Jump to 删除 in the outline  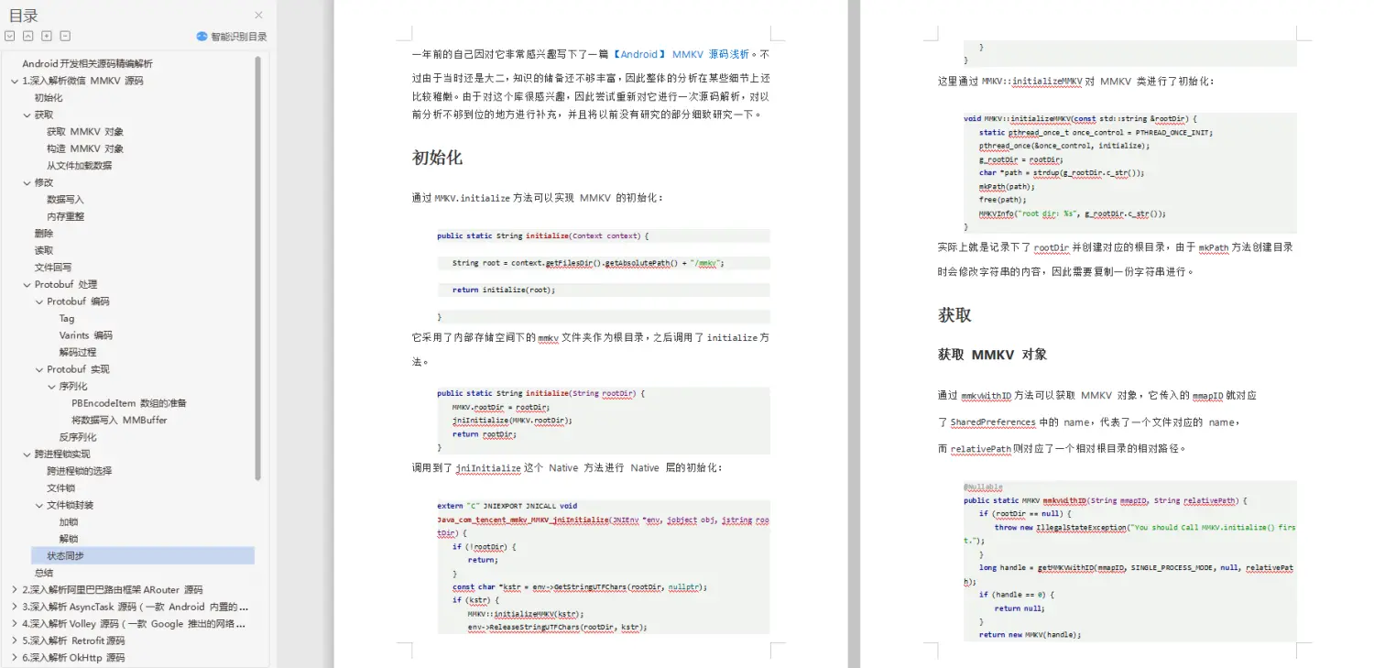(x=44, y=234)
